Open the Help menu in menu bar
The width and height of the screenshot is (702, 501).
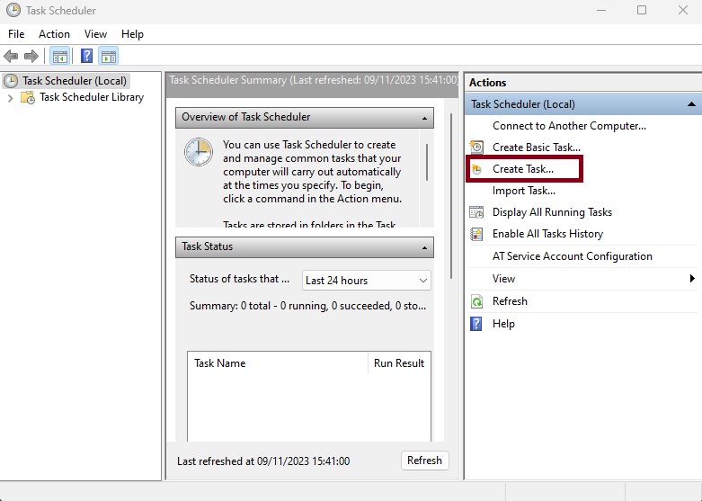(132, 34)
